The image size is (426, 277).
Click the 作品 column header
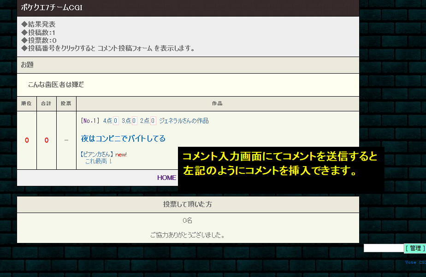click(217, 104)
